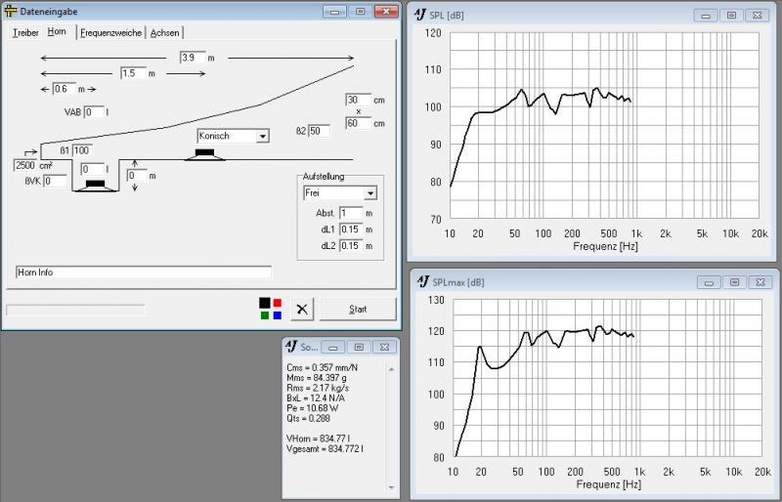Edit the chamber depth field in m

pyautogui.click(x=137, y=176)
